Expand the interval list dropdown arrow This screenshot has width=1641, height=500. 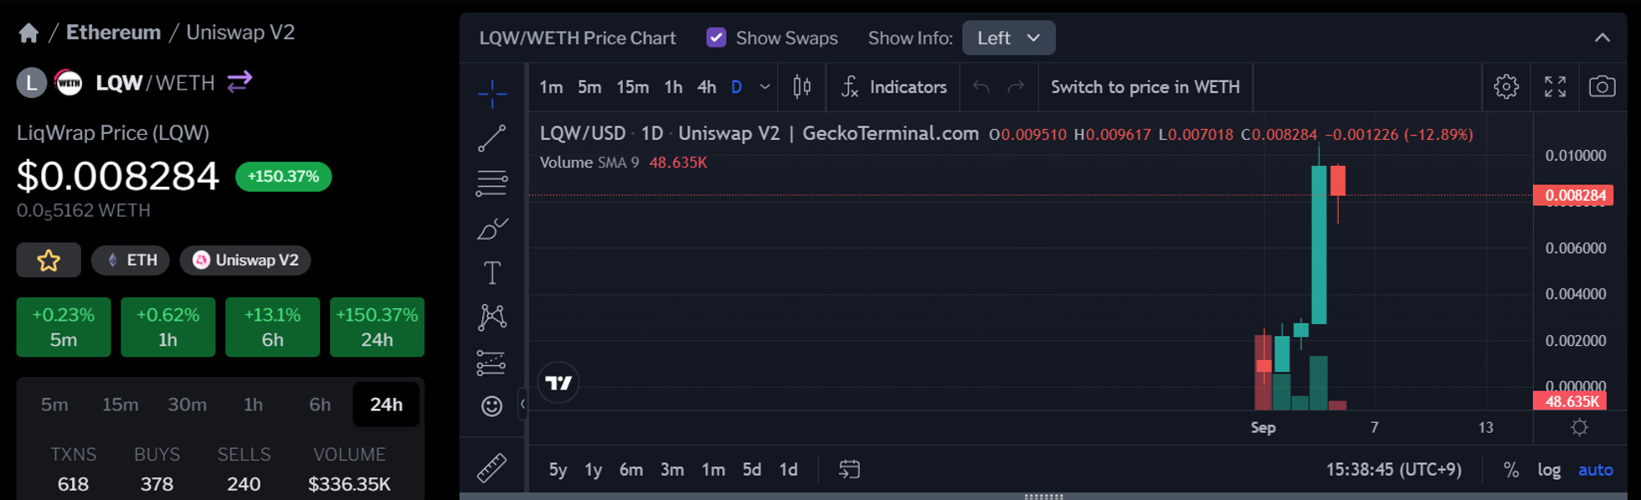pyautogui.click(x=764, y=87)
